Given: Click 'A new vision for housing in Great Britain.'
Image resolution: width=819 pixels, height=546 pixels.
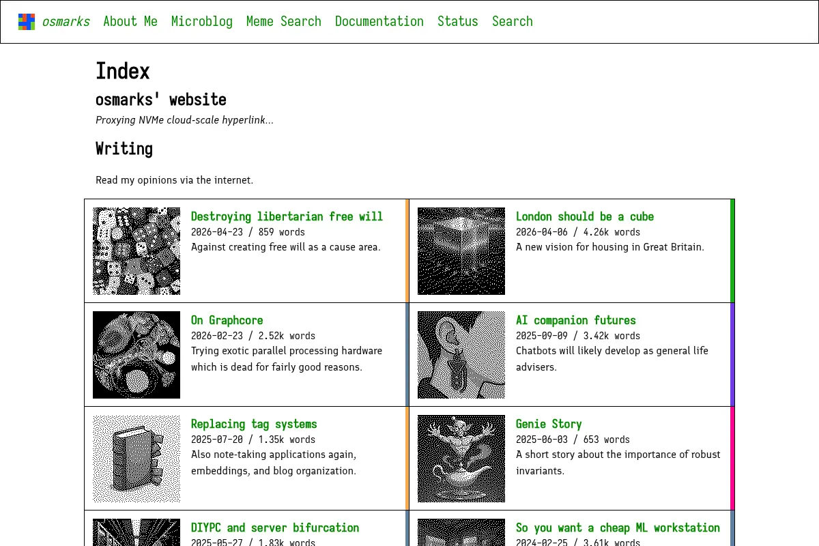Looking at the screenshot, I should 610,247.
